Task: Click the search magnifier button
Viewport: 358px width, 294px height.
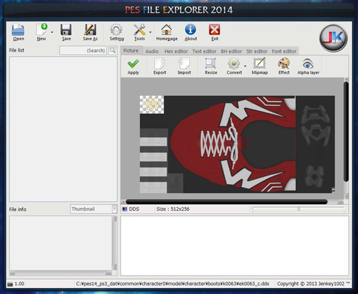Action: pyautogui.click(x=113, y=50)
